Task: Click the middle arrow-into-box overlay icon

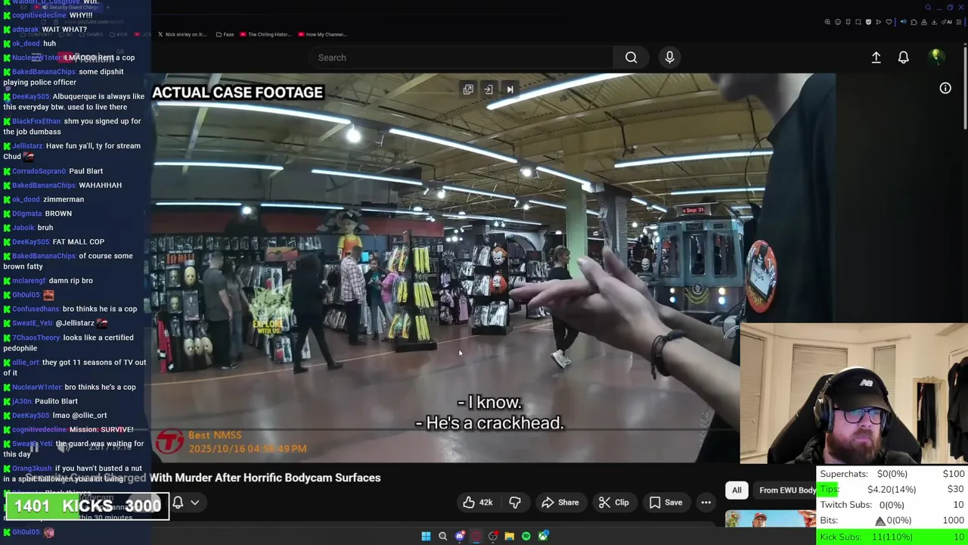Action: (489, 89)
